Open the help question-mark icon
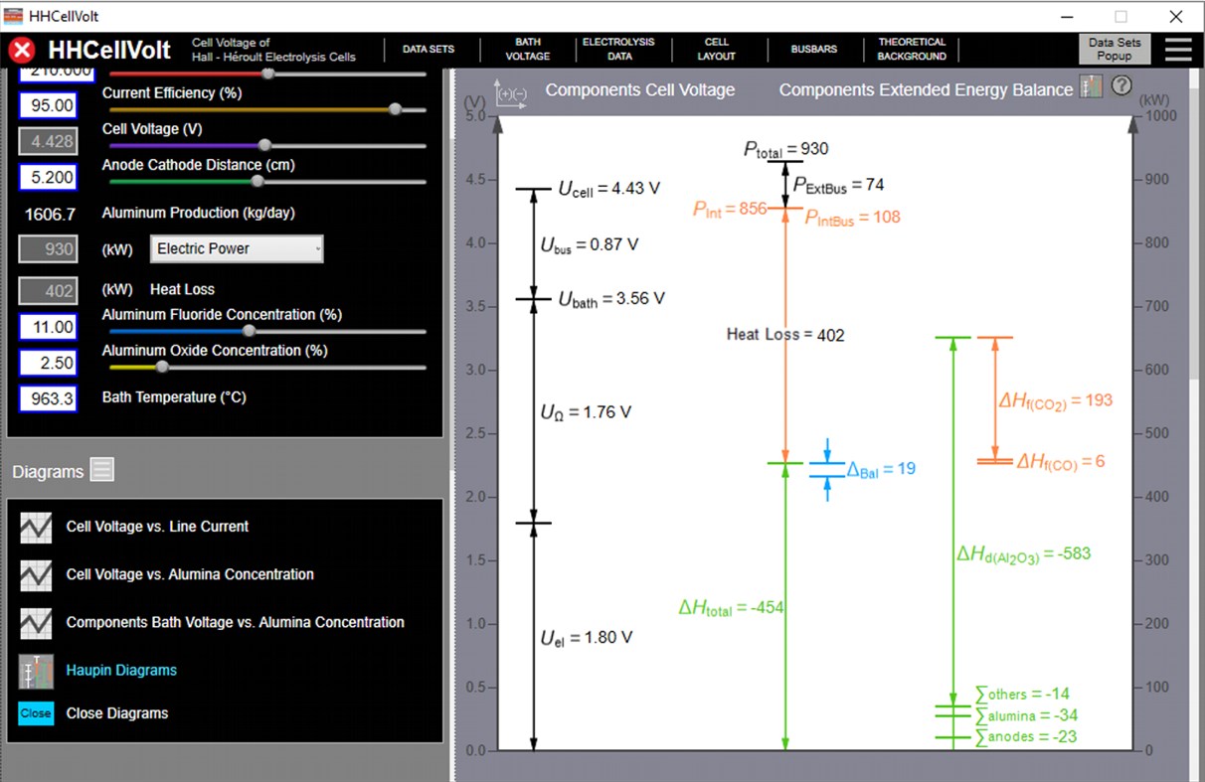The width and height of the screenshot is (1205, 782). 1122,86
